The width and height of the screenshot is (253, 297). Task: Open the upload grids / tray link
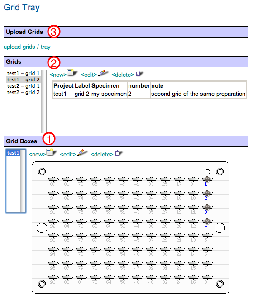tap(27, 47)
